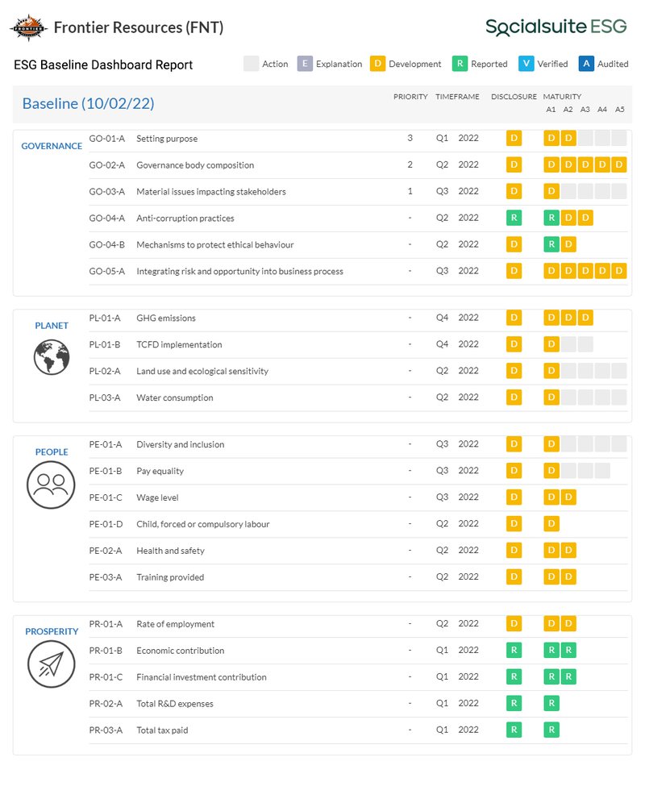Viewport: 645px width, 799px height.
Task: Click the Frontier Resources company logo
Action: pos(28,27)
